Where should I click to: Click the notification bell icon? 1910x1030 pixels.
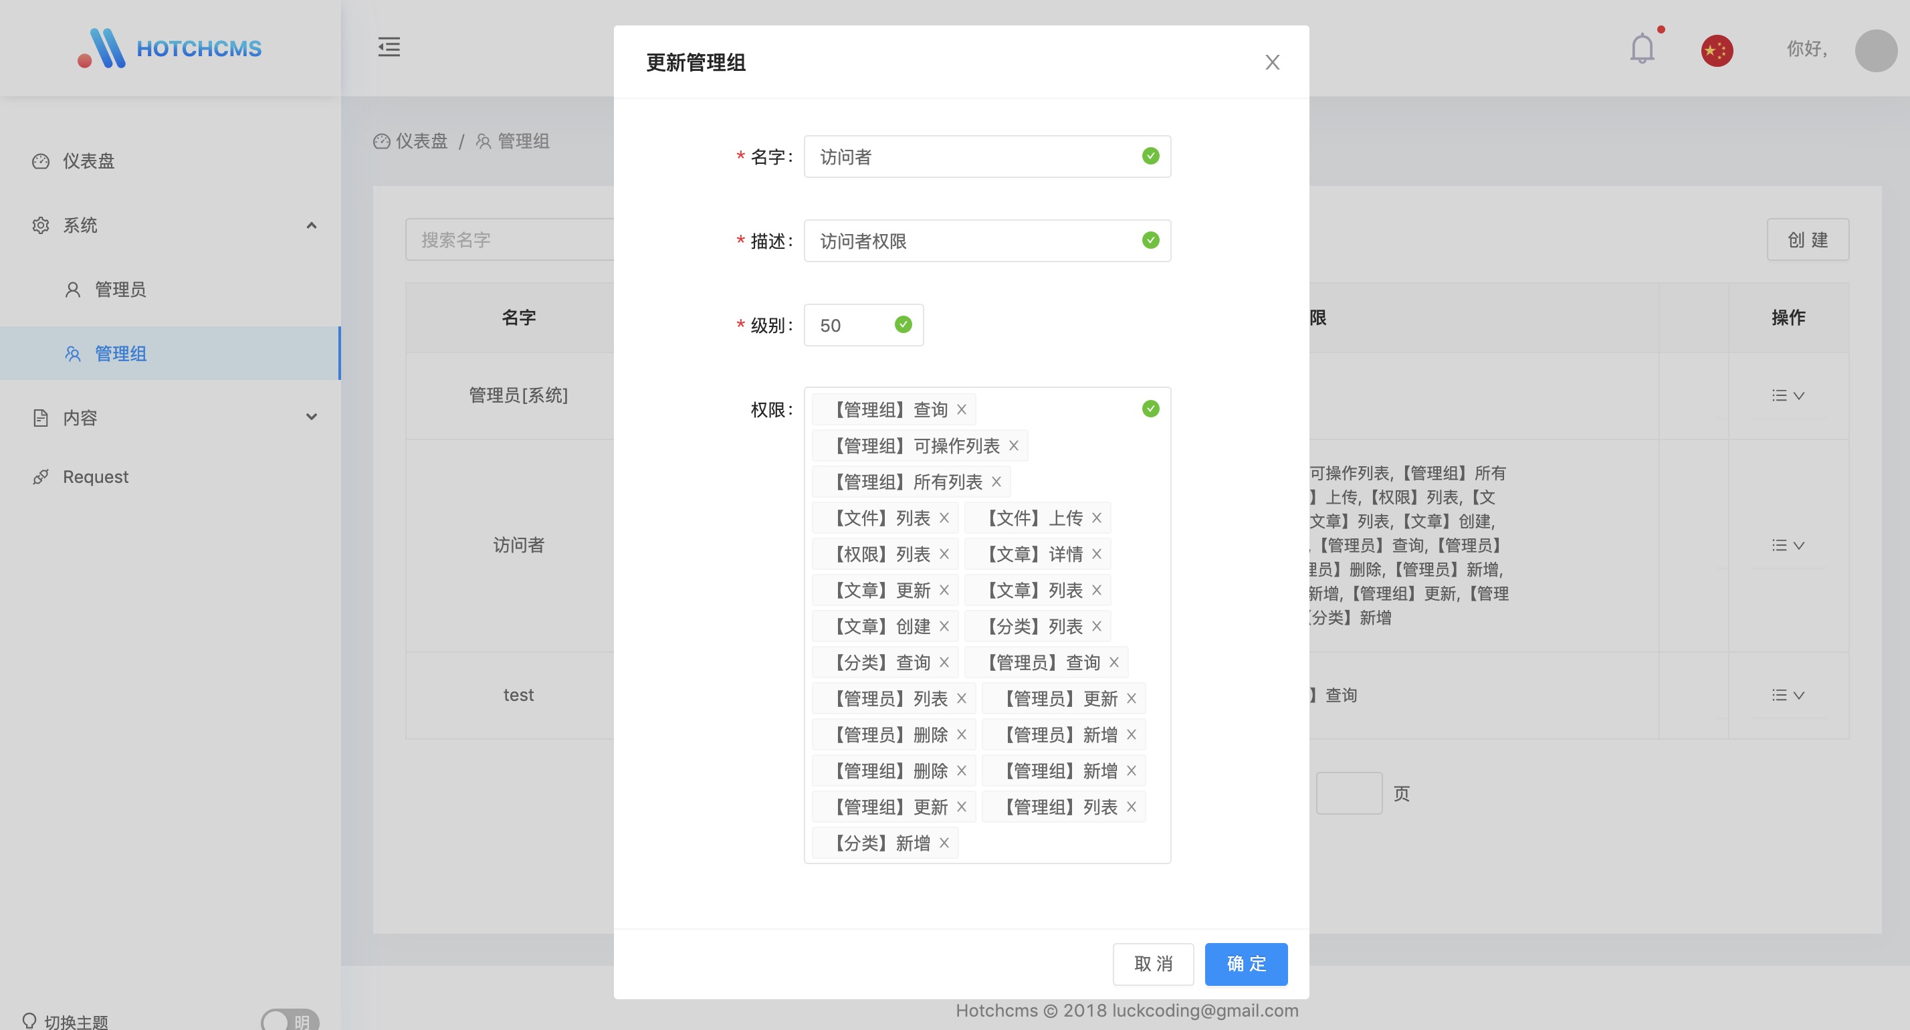click(x=1642, y=49)
